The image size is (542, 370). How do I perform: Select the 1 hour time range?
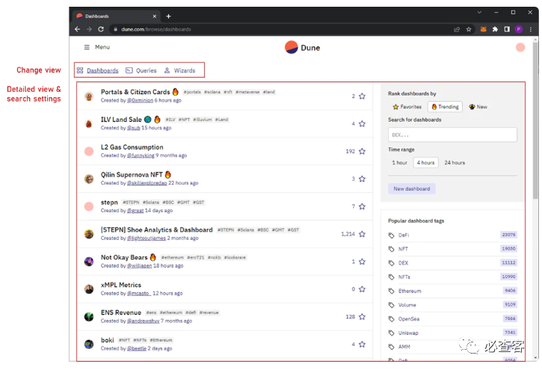click(400, 163)
